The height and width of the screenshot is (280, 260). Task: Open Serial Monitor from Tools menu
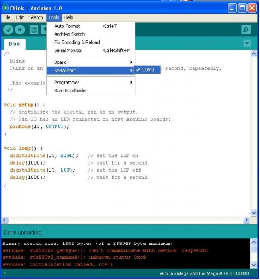pos(91,50)
